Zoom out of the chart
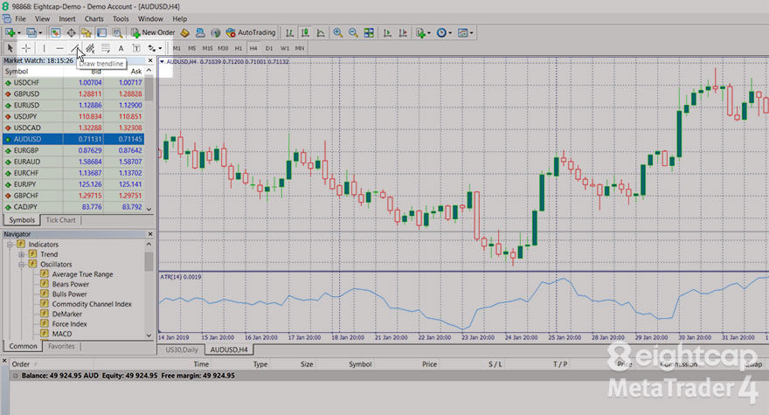This screenshot has width=769, height=415. [353, 33]
